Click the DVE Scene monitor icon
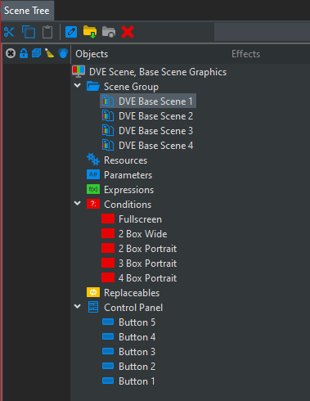This screenshot has width=310, height=401. pyautogui.click(x=79, y=71)
